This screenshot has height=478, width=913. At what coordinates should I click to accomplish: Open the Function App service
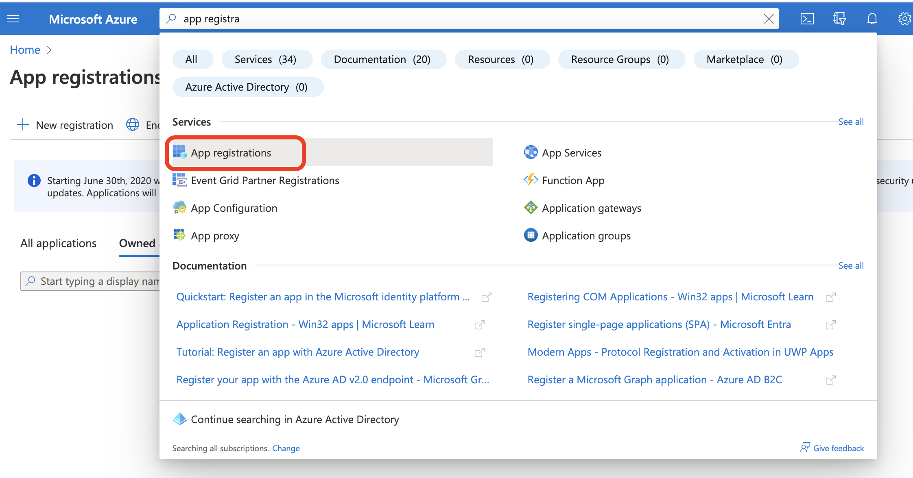tap(573, 180)
